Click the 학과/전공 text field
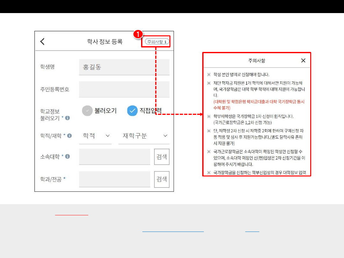This screenshot has height=258, width=344. [x=114, y=179]
